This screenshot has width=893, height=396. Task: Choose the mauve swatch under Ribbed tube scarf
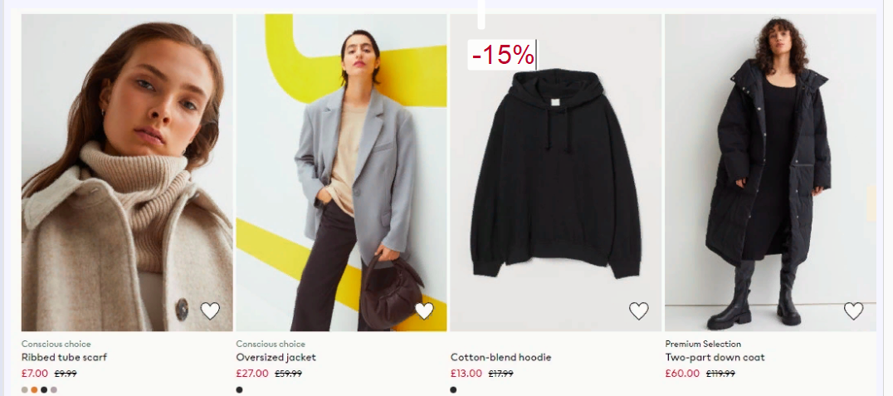[x=54, y=389]
